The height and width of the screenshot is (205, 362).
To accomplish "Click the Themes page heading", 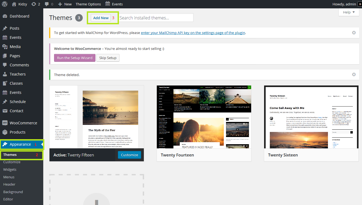I will click(x=61, y=18).
